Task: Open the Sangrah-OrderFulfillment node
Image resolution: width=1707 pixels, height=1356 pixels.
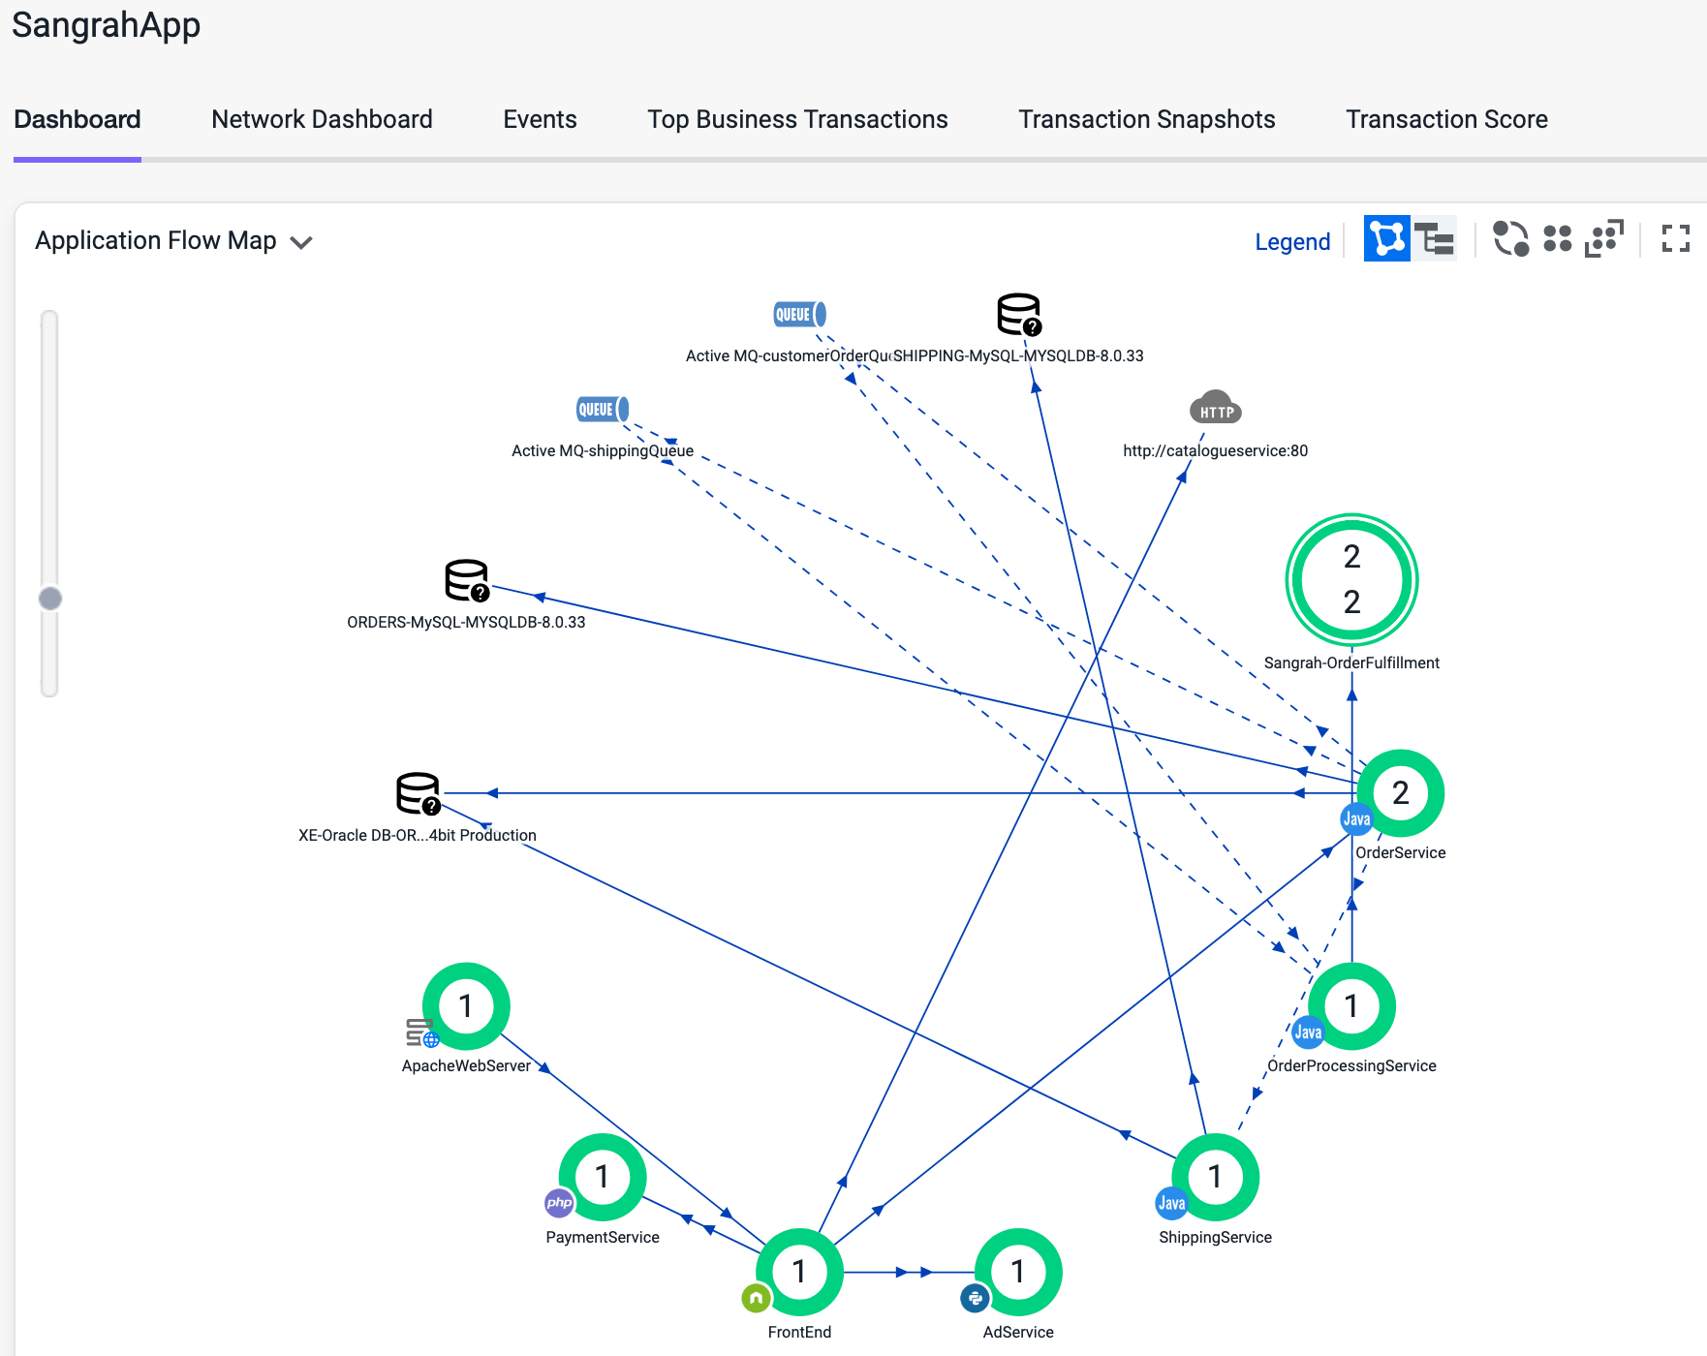Action: click(1351, 579)
